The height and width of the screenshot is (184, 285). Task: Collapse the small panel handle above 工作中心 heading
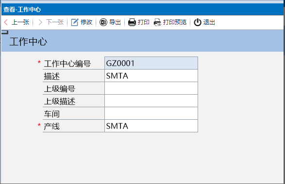point(5,32)
